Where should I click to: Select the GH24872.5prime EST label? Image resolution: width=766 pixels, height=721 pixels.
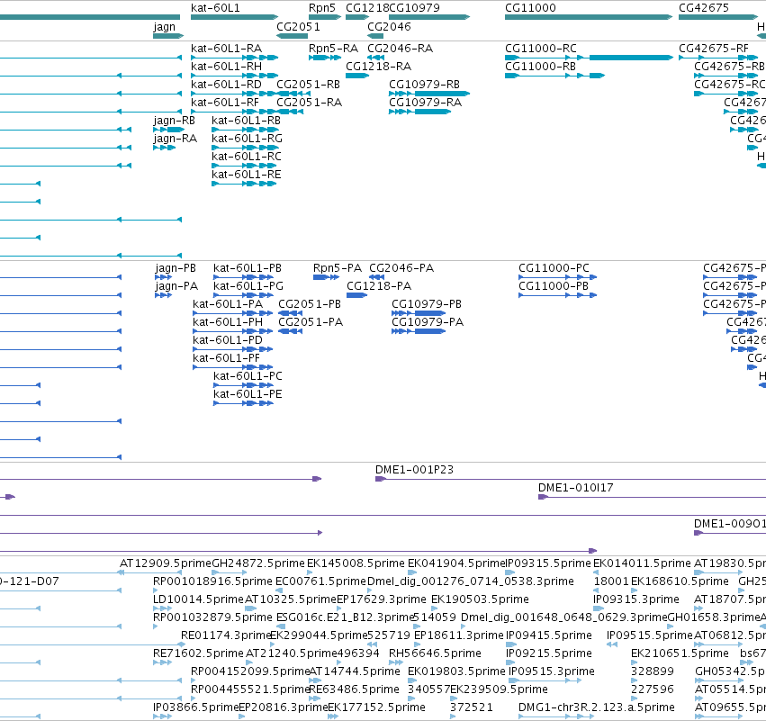coord(258,563)
